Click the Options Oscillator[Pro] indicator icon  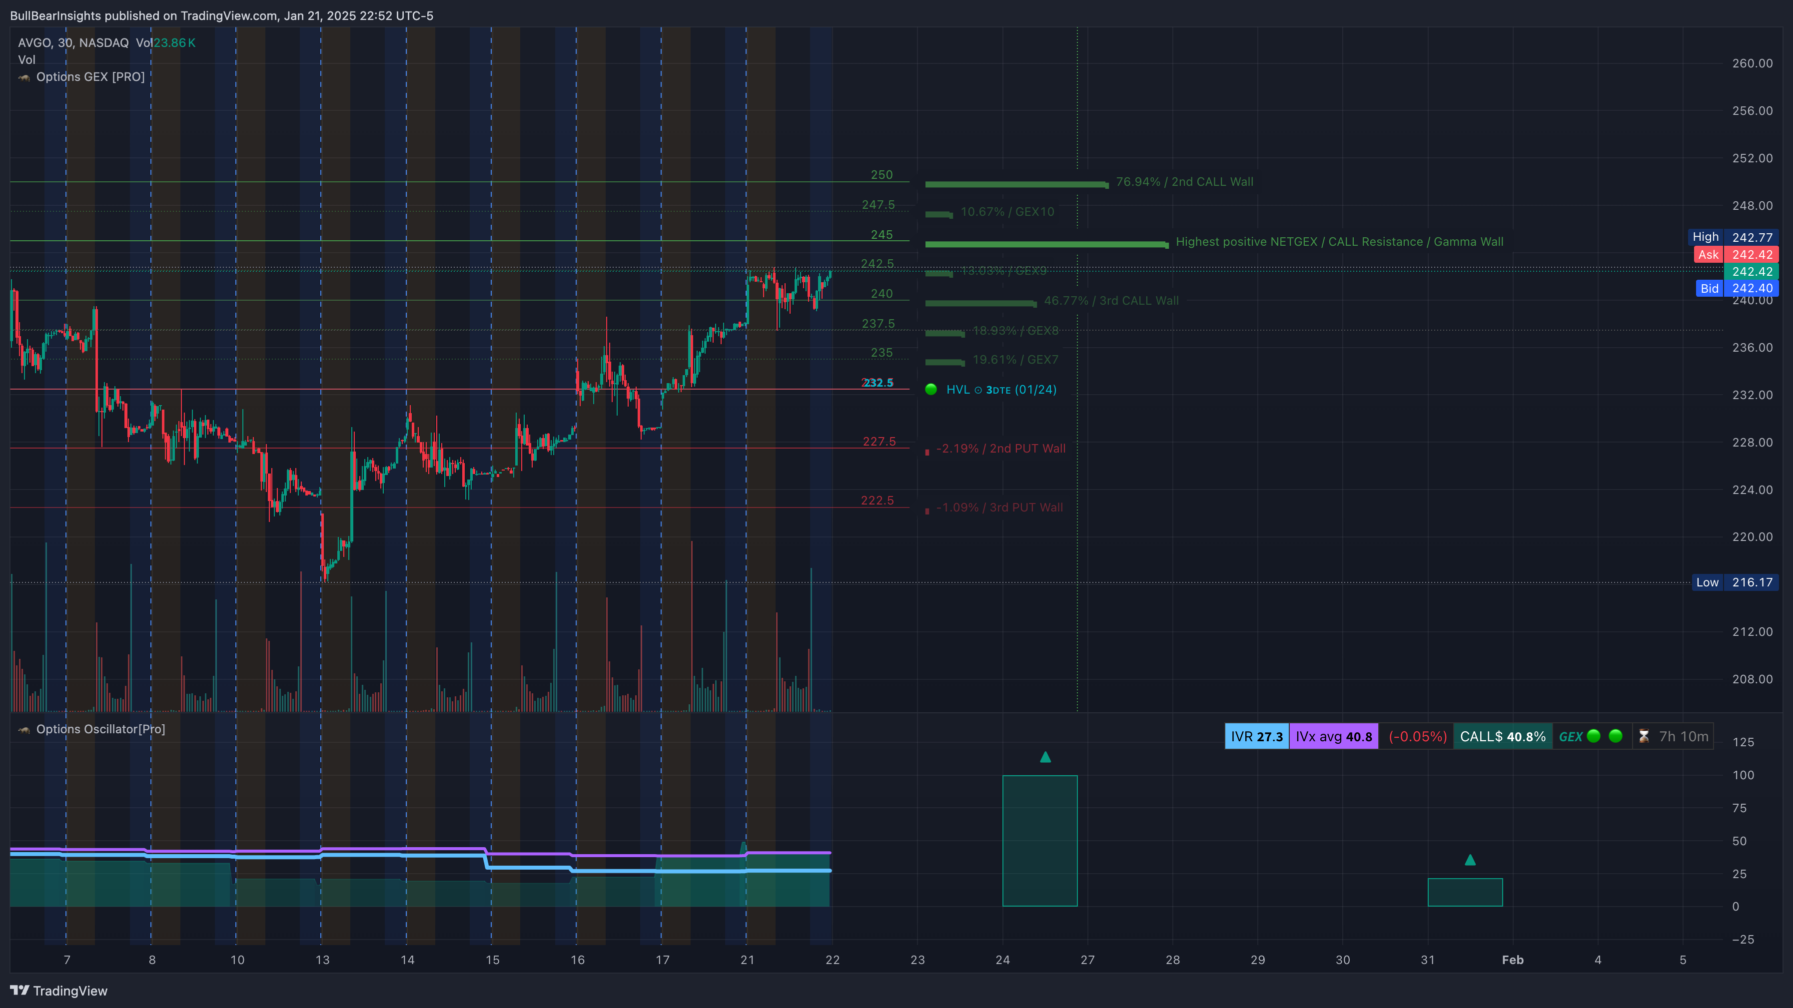[x=24, y=730]
